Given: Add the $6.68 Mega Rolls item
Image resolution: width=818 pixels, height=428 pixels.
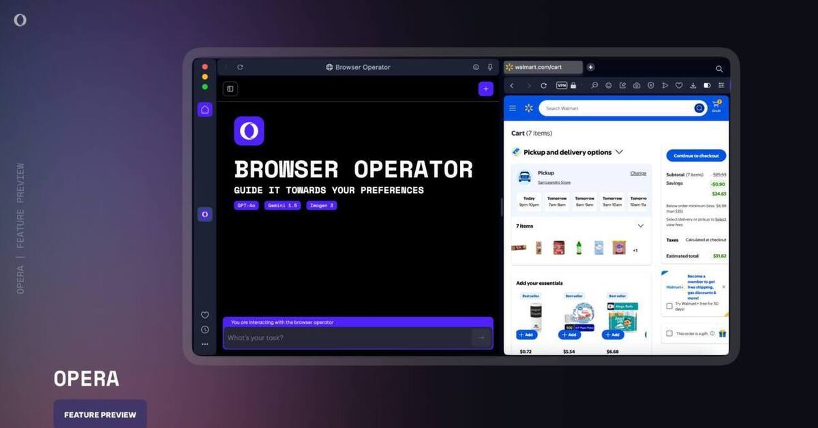Looking at the screenshot, I should [x=613, y=335].
